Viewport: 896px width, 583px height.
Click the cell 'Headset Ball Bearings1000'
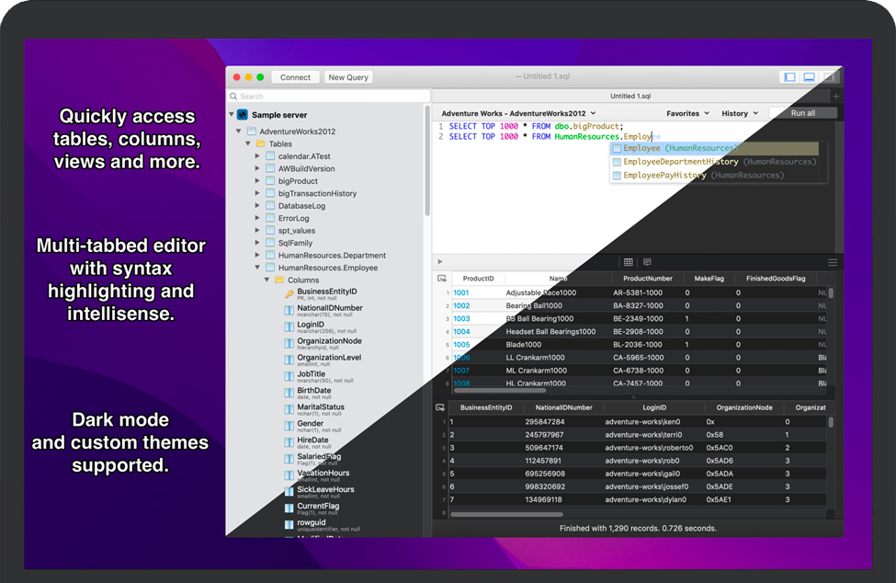550,332
